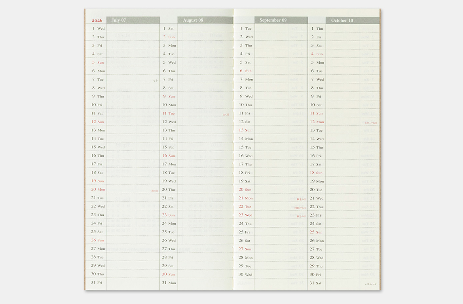The image size is (463, 304).
Task: Click the July 4 Sat writing space
Action: [x=133, y=54]
